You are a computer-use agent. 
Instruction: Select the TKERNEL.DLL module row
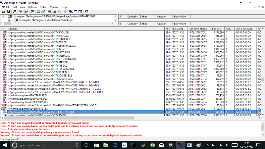point(131,39)
